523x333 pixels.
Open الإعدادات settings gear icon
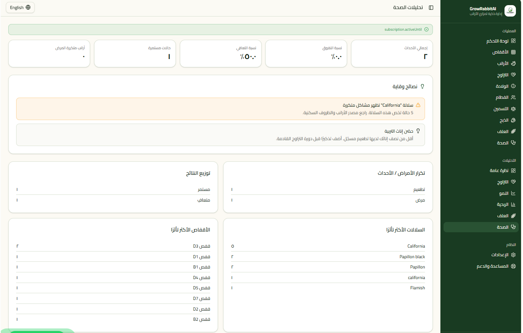(513, 255)
